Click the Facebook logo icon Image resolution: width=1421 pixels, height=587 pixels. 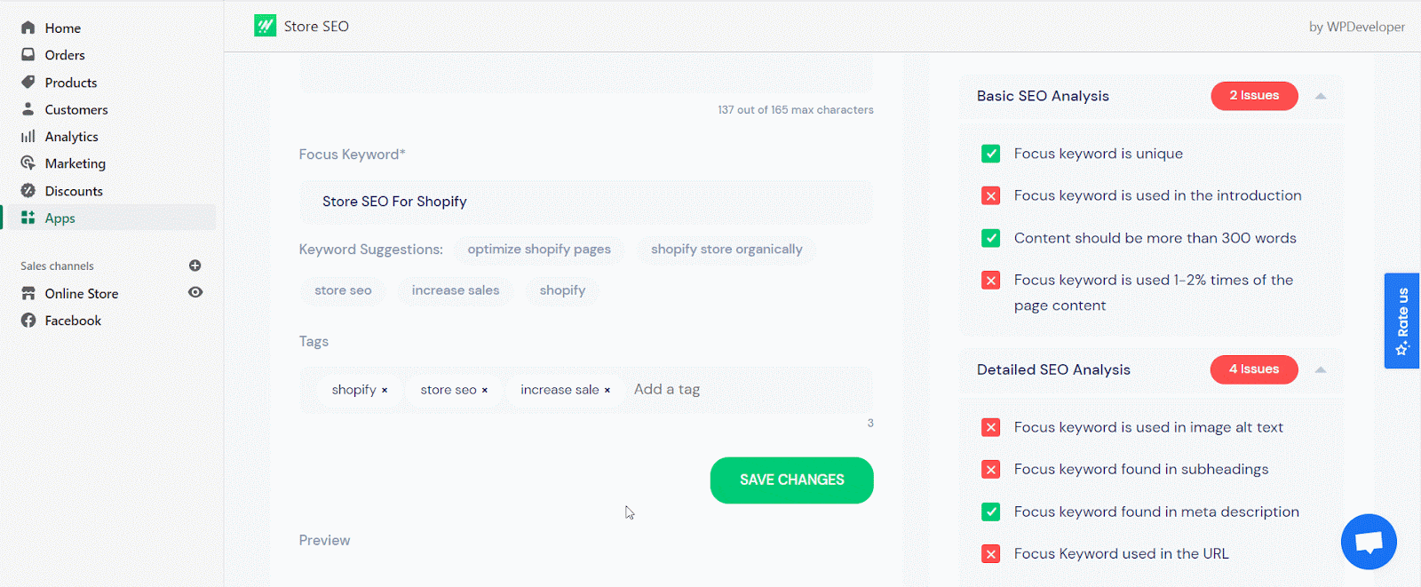pos(28,320)
